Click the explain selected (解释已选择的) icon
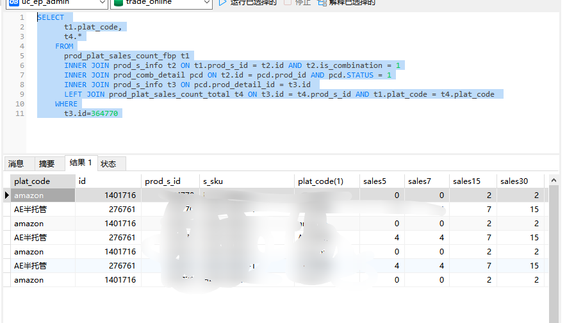The width and height of the screenshot is (583, 323). [321, 3]
